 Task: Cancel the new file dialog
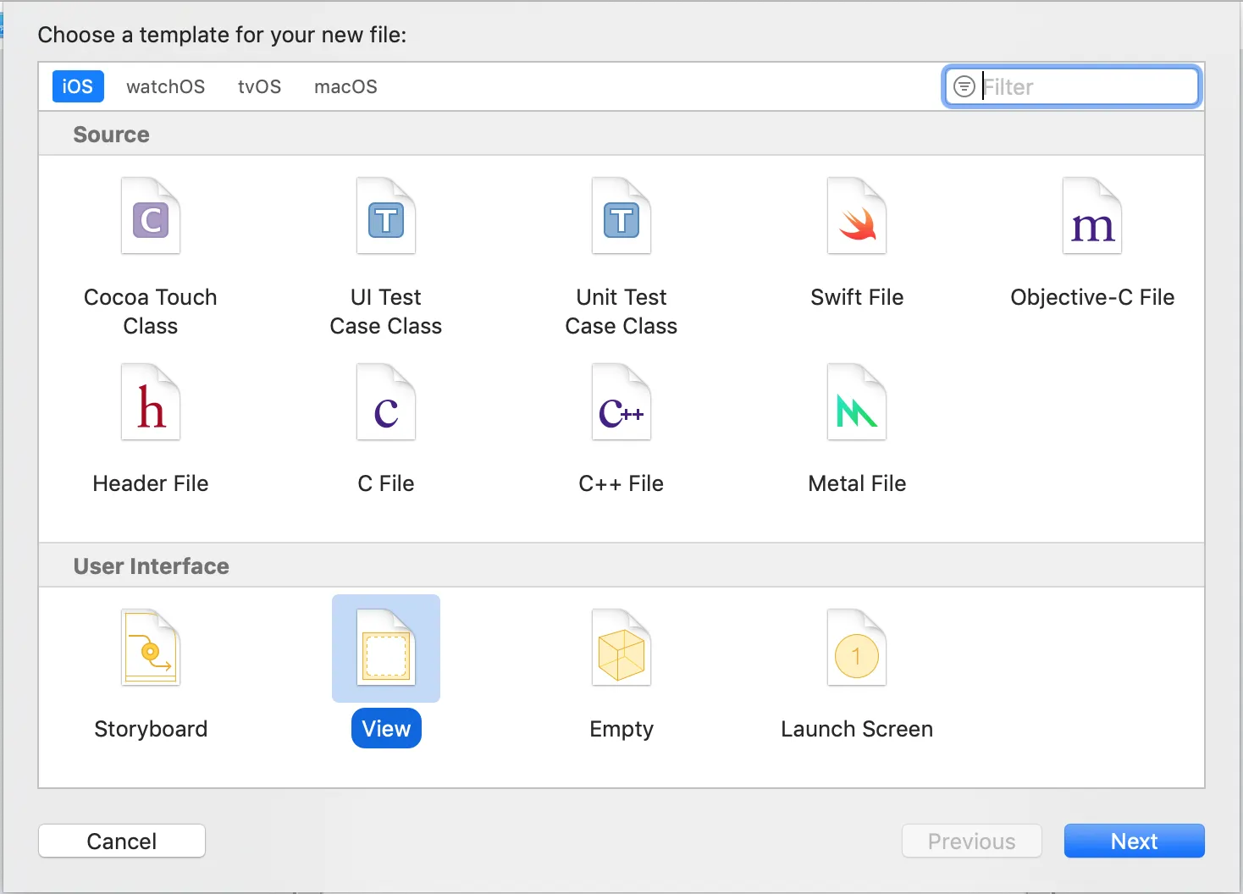(x=122, y=841)
